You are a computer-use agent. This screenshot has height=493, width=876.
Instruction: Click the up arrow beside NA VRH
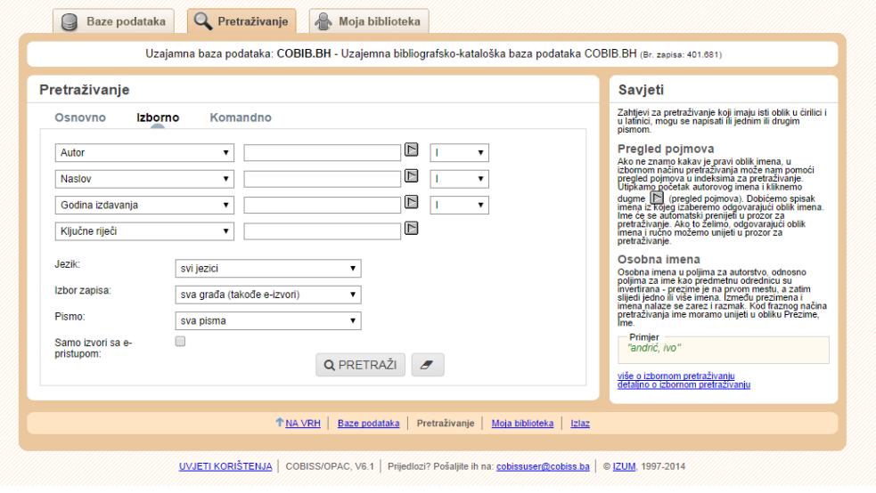point(279,422)
